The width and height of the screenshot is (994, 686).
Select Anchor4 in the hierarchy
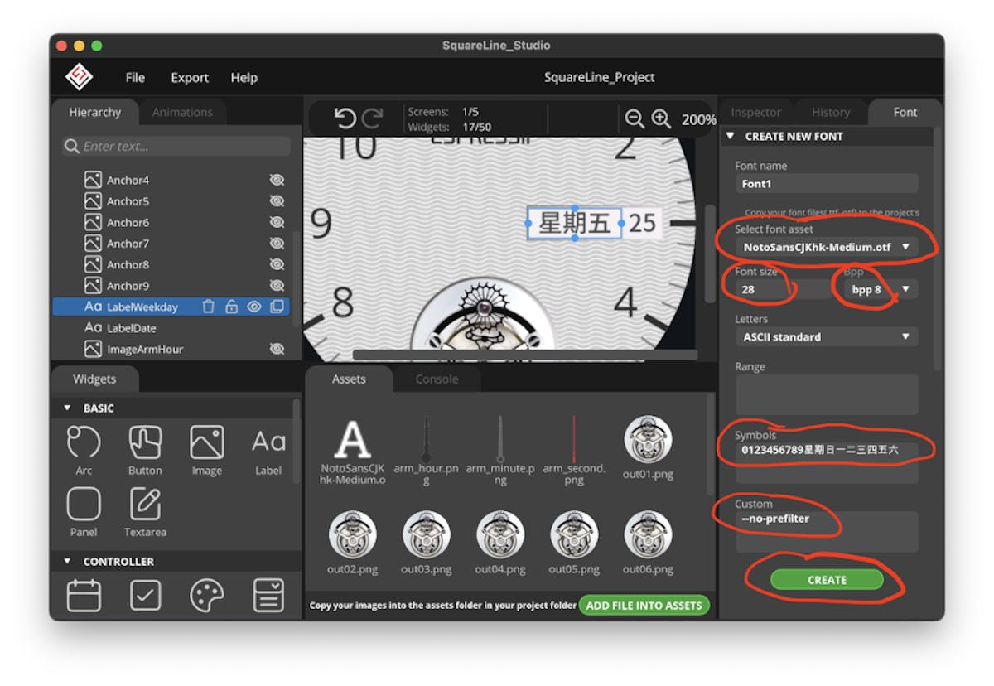point(128,180)
